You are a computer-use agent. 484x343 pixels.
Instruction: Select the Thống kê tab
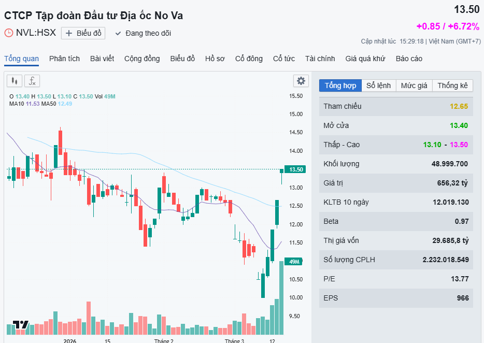pos(452,85)
